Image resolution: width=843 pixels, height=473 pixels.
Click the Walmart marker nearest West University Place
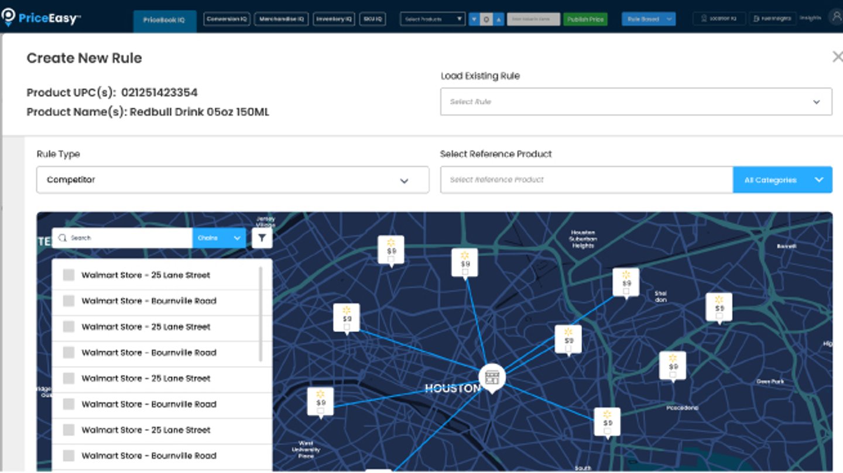(x=320, y=402)
